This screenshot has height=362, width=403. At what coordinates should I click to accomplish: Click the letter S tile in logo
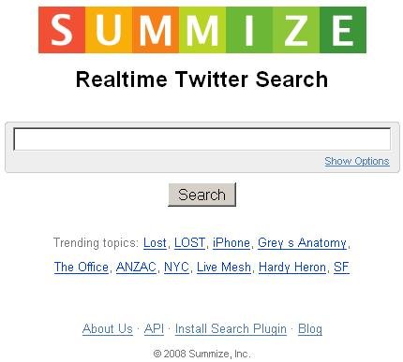[x=62, y=30]
